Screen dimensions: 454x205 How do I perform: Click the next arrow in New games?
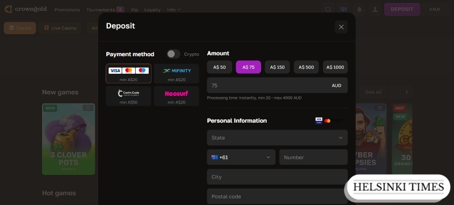406,92
